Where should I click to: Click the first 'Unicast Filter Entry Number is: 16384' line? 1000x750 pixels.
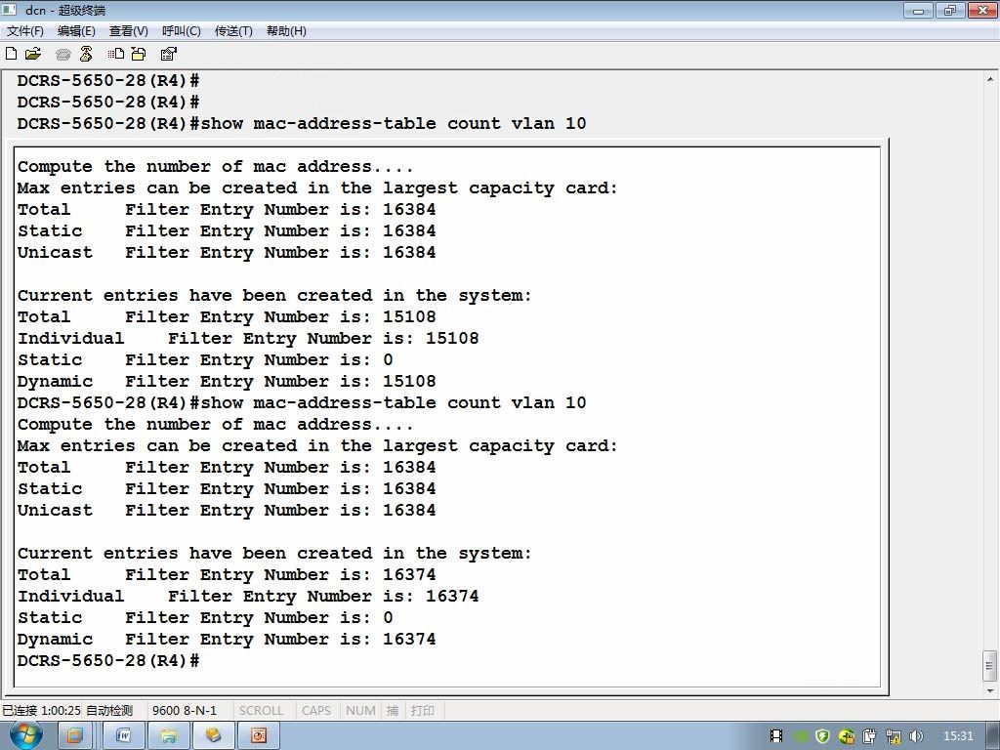tap(227, 253)
